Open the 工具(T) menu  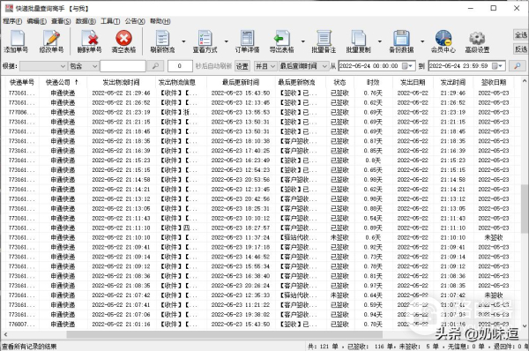[110, 21]
